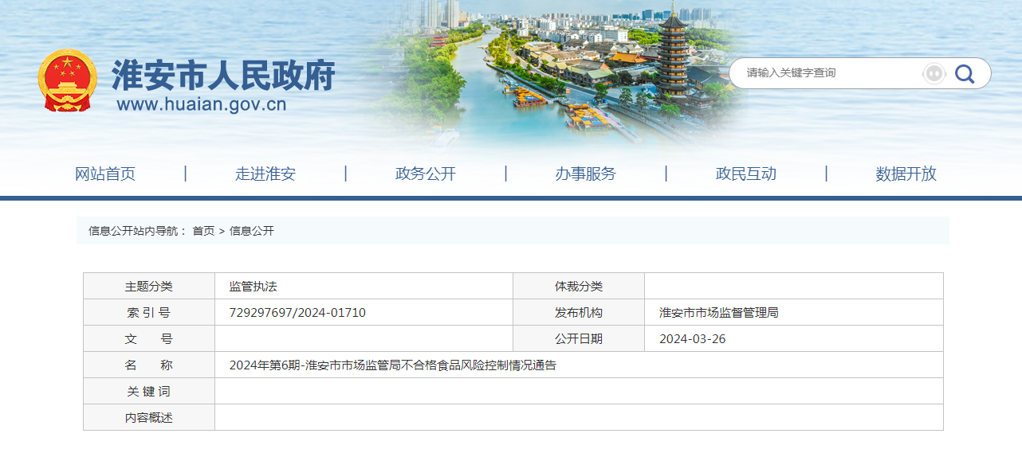Click the 名称 label cell

click(x=149, y=365)
